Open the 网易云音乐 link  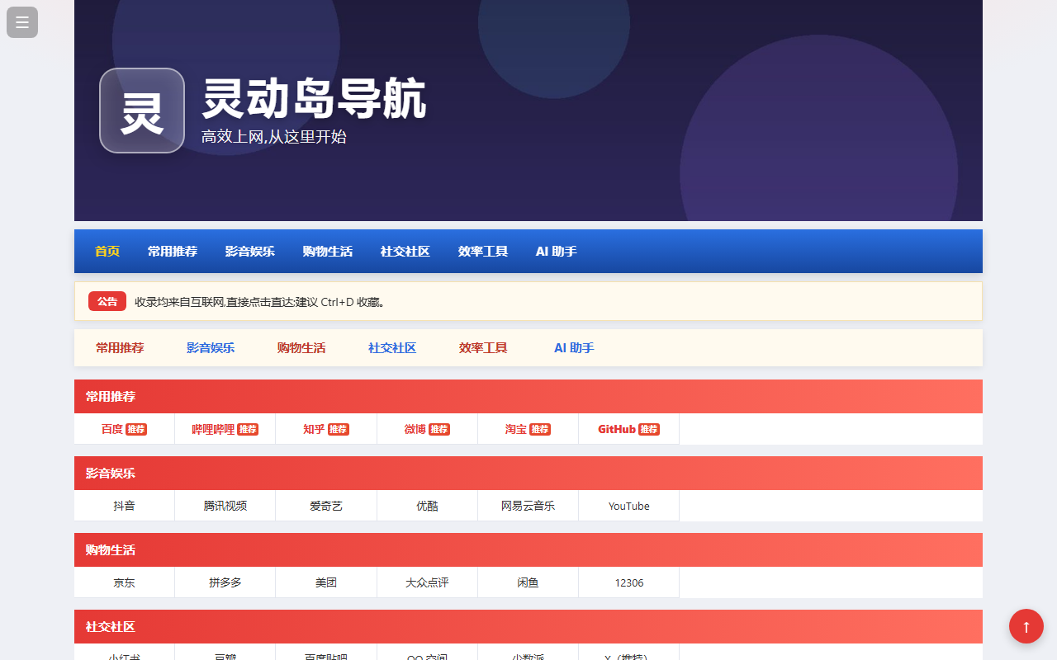[528, 506]
